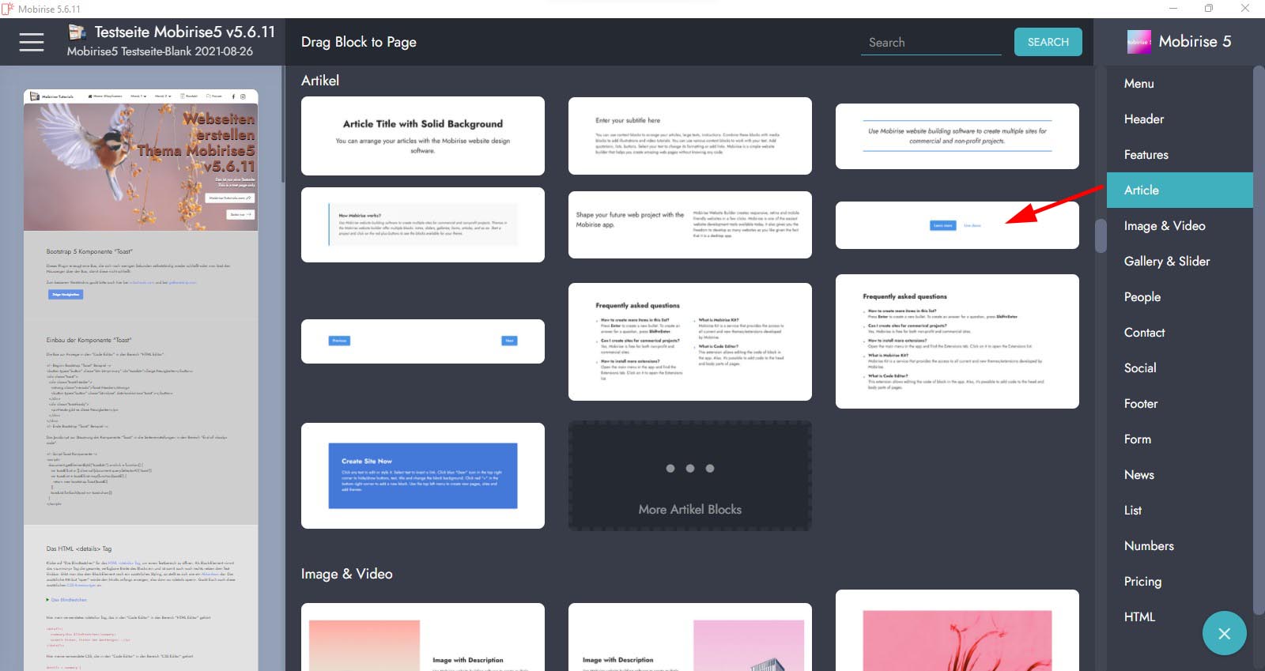The height and width of the screenshot is (671, 1265).
Task: Click the 'Bootstrap 5 Komponente "Toast"' heading
Action: click(x=89, y=251)
